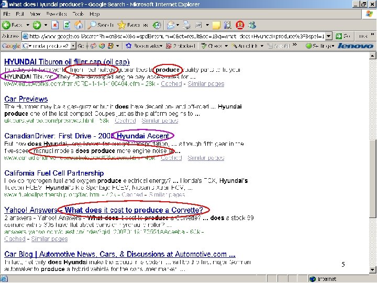This screenshot has width=377, height=283.
Task: Open the address bar URL history dropdown
Action: pyautogui.click(x=329, y=36)
